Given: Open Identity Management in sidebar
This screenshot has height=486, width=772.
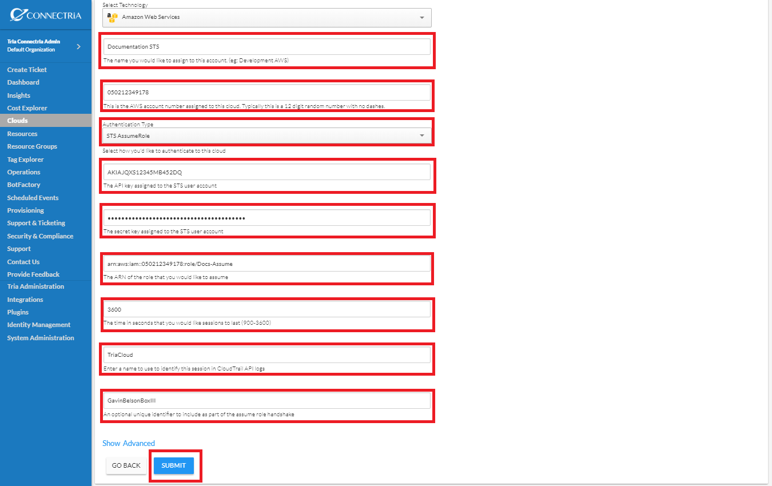Looking at the screenshot, I should [38, 325].
